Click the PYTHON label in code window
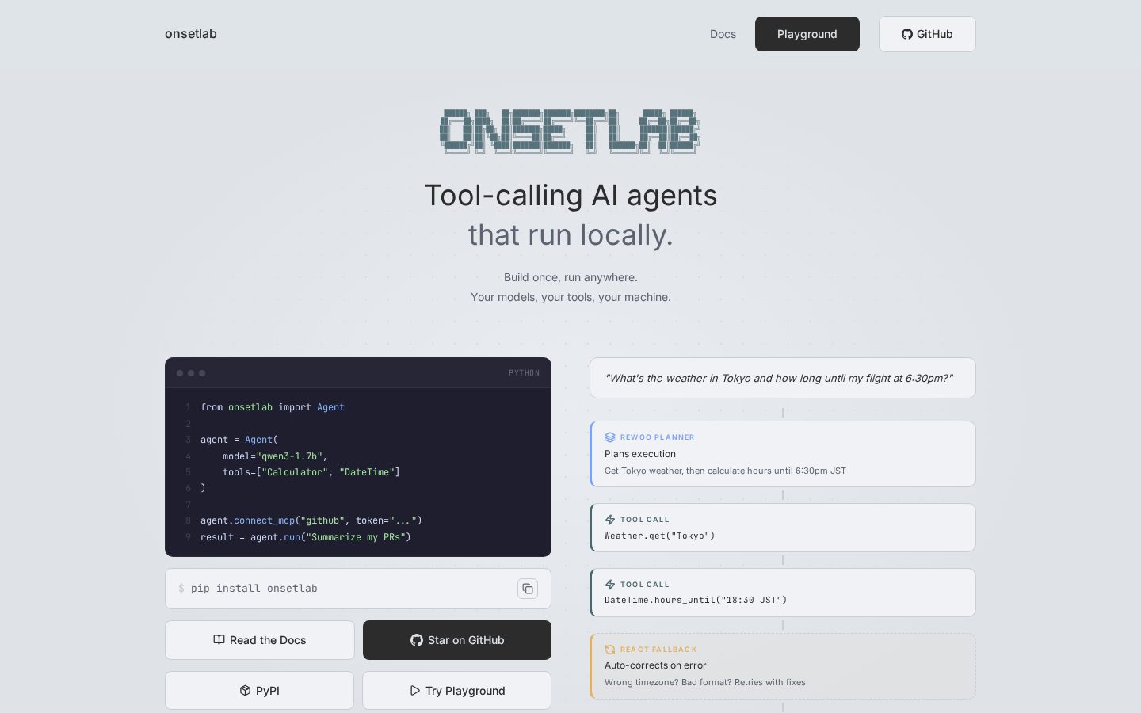 [524, 373]
